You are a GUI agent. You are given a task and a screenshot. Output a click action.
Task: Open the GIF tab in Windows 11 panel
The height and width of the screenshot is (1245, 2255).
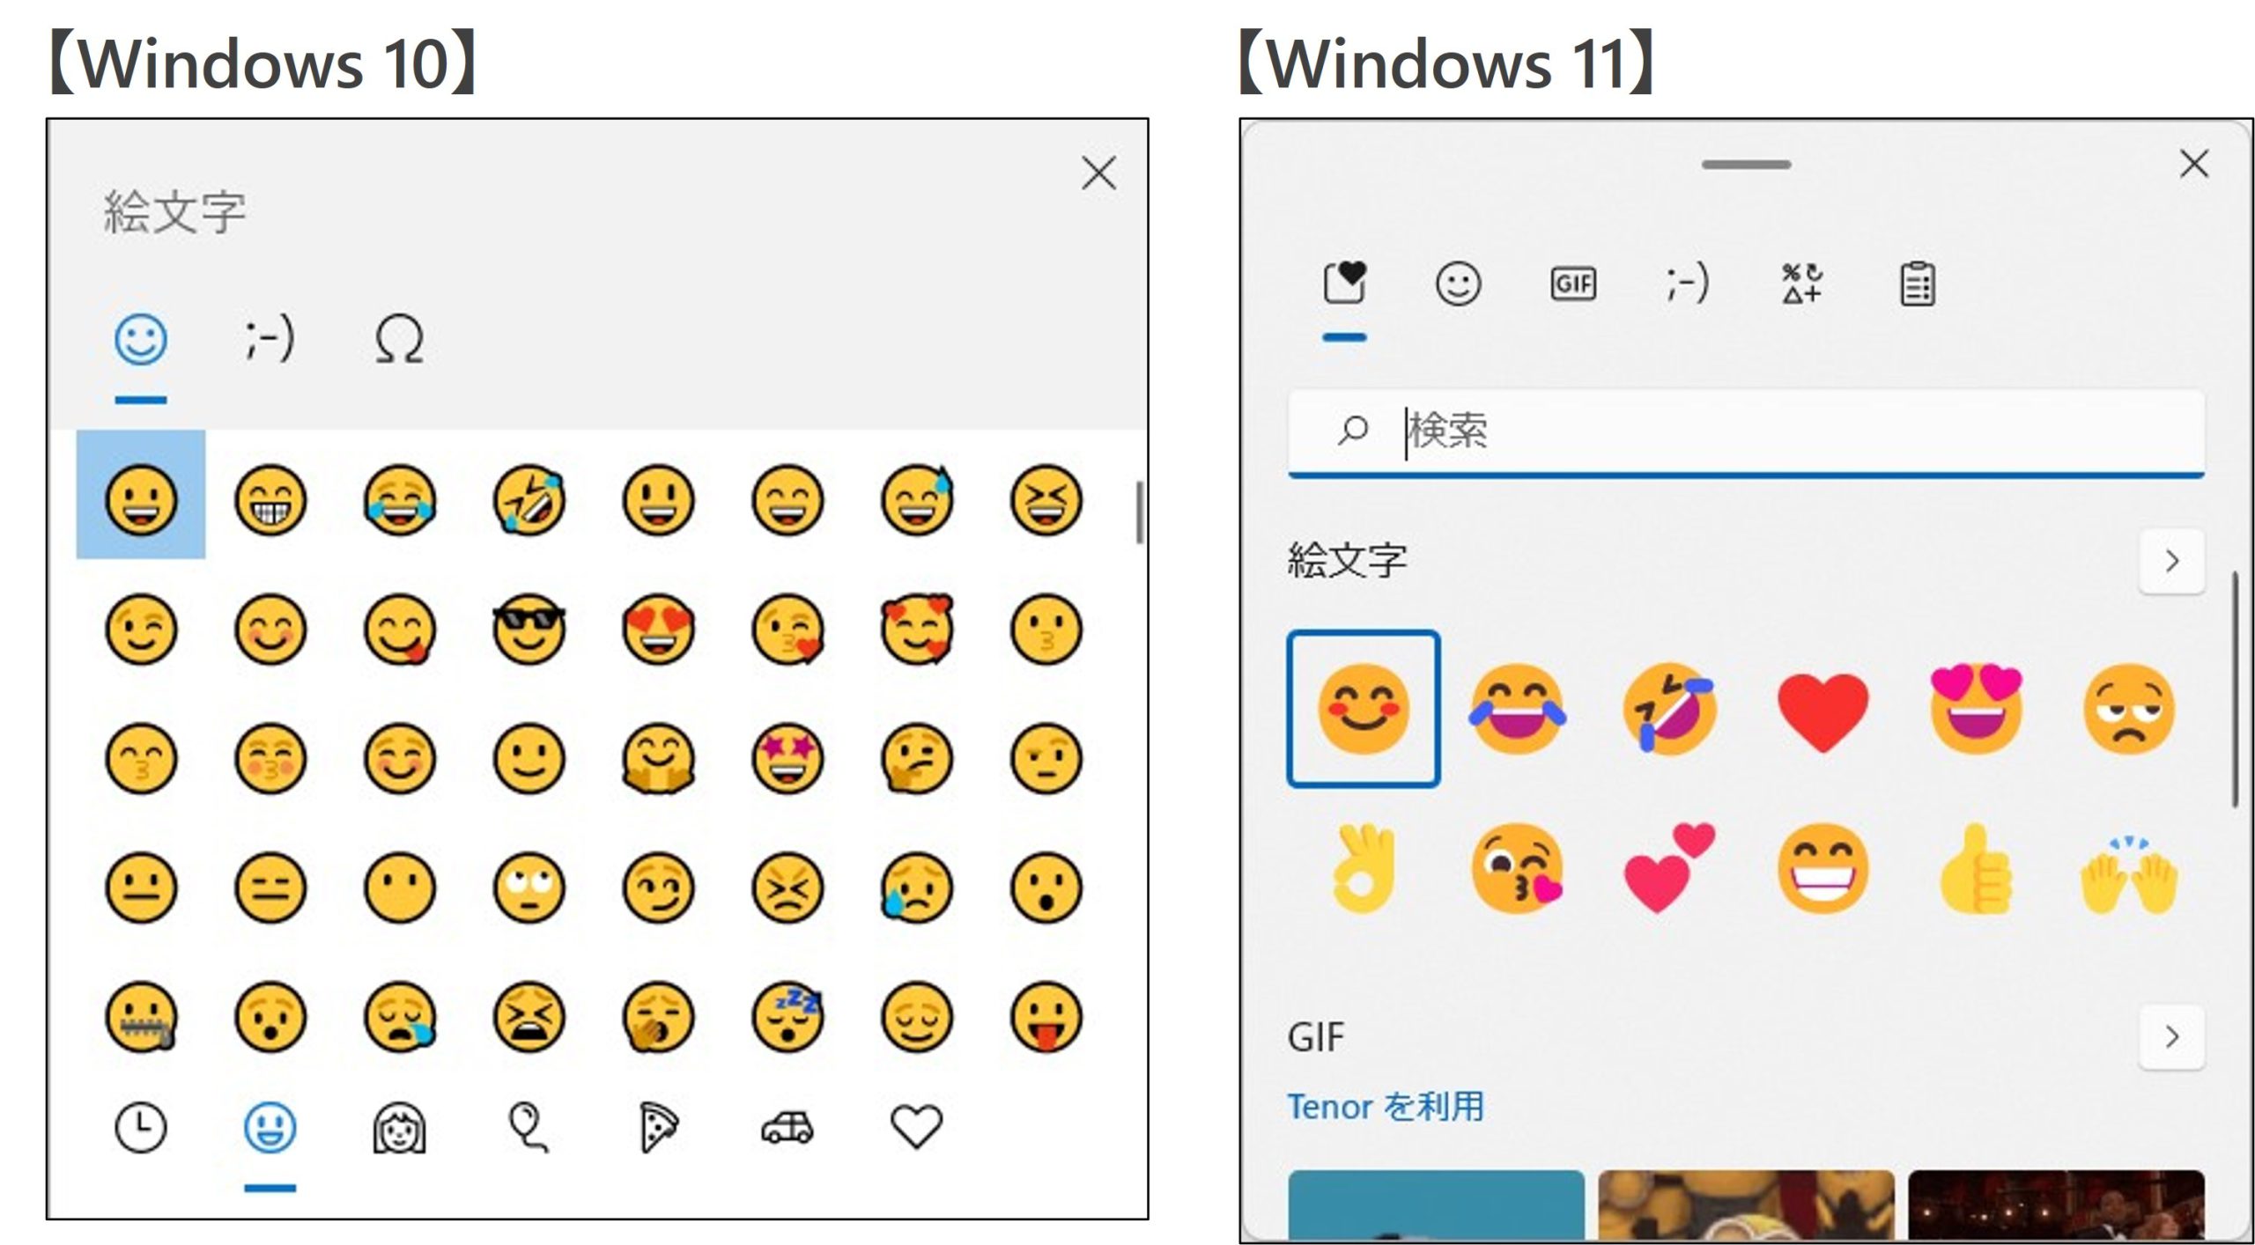(1573, 284)
